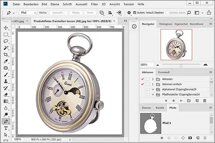
Task: Pick the Eyedropper tool
Action: (x=6, y=61)
